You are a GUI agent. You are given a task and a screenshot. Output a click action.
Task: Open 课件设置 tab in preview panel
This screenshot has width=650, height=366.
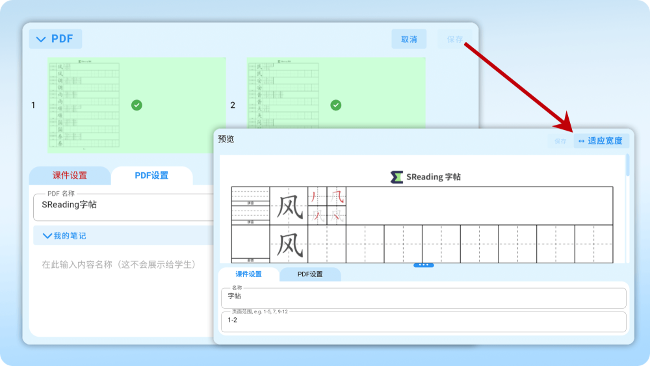[x=249, y=274]
